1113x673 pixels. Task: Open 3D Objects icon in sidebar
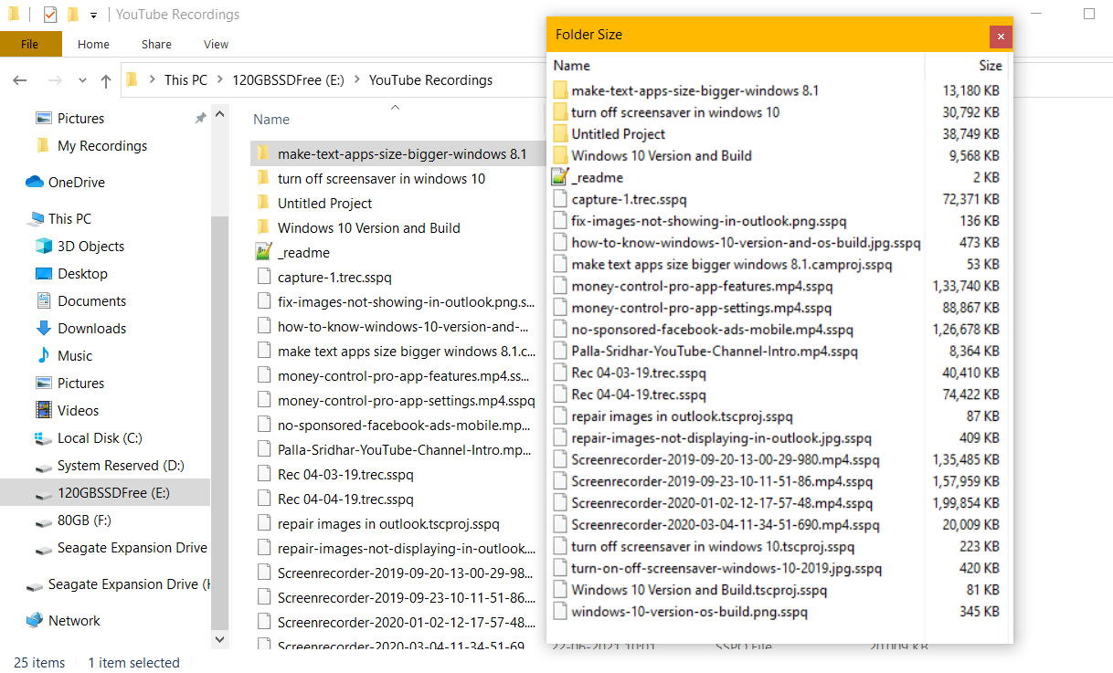point(43,247)
